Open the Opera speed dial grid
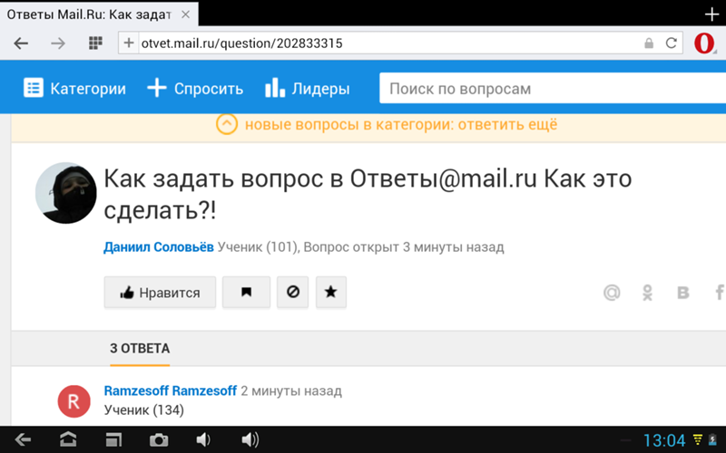Screen dimensions: 726x453 pyautogui.click(x=95, y=43)
